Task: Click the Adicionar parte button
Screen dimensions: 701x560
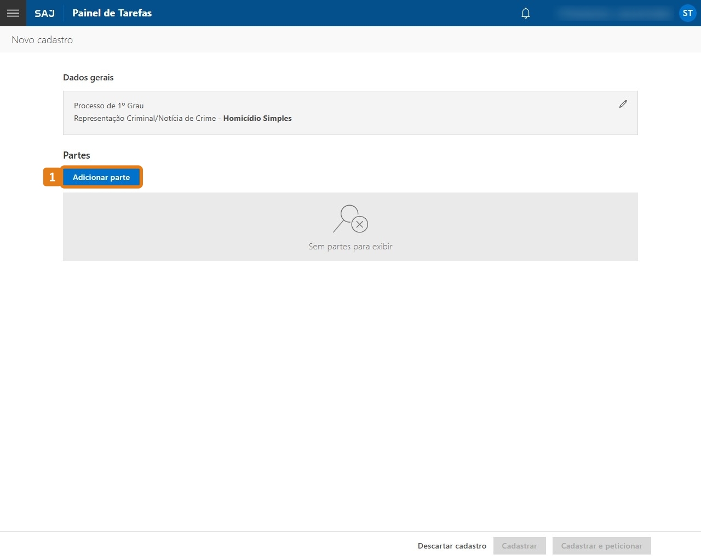Action: coord(102,177)
